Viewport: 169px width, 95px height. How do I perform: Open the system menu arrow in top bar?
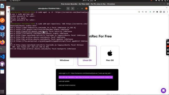pos(168,1)
